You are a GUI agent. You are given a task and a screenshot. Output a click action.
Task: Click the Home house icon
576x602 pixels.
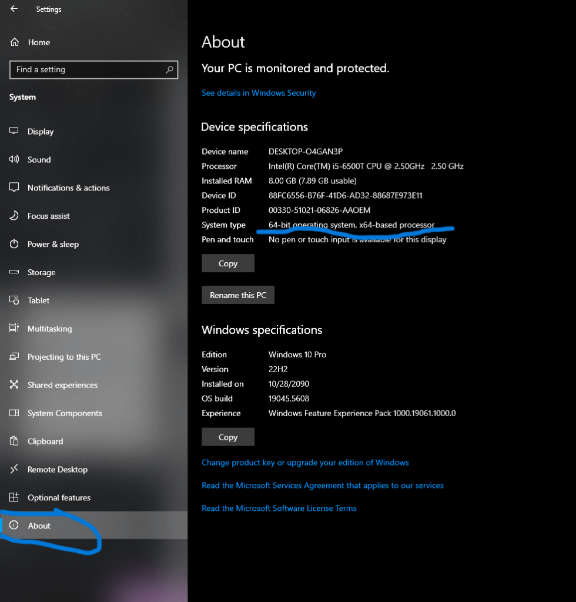coord(15,42)
